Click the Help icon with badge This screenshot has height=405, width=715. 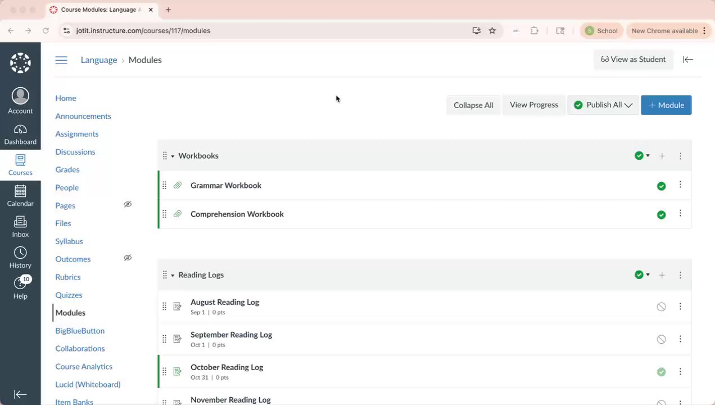(x=20, y=285)
